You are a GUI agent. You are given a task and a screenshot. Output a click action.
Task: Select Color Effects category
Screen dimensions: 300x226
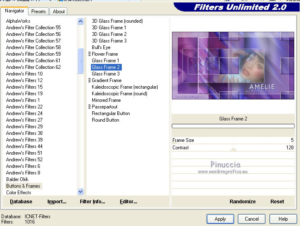[x=19, y=193]
